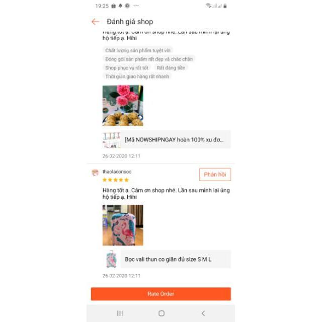
Task: Tap the orange back arrow
Action: coord(96,22)
